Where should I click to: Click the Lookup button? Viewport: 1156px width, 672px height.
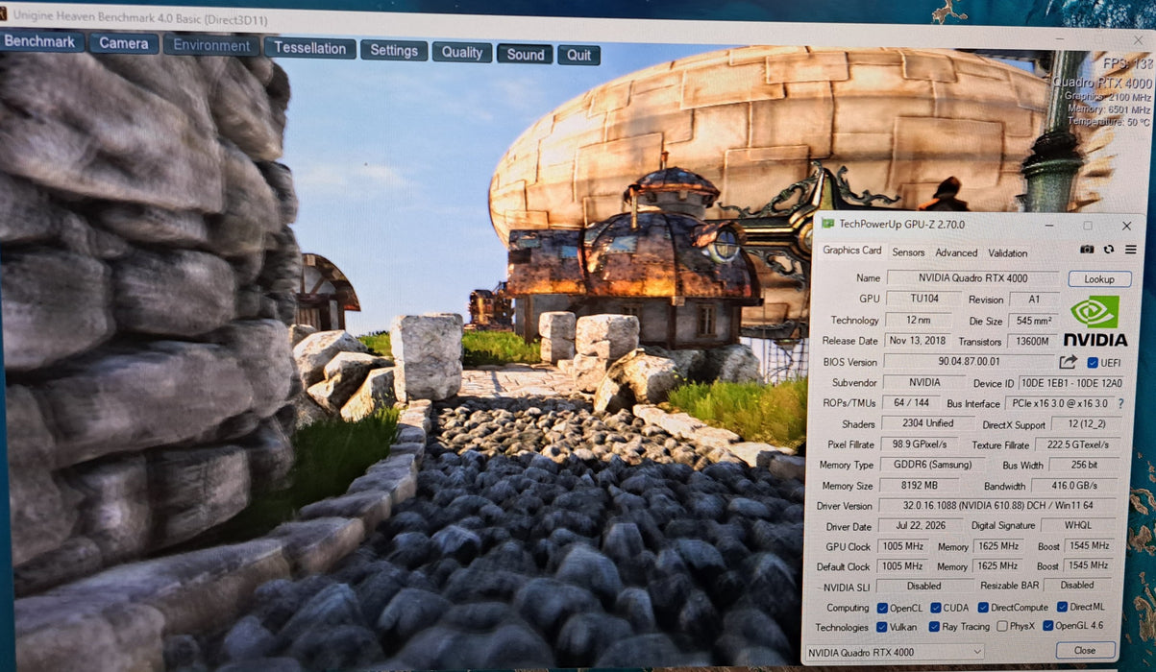(x=1099, y=279)
